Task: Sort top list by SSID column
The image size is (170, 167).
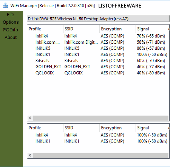Action: coord(81,29)
